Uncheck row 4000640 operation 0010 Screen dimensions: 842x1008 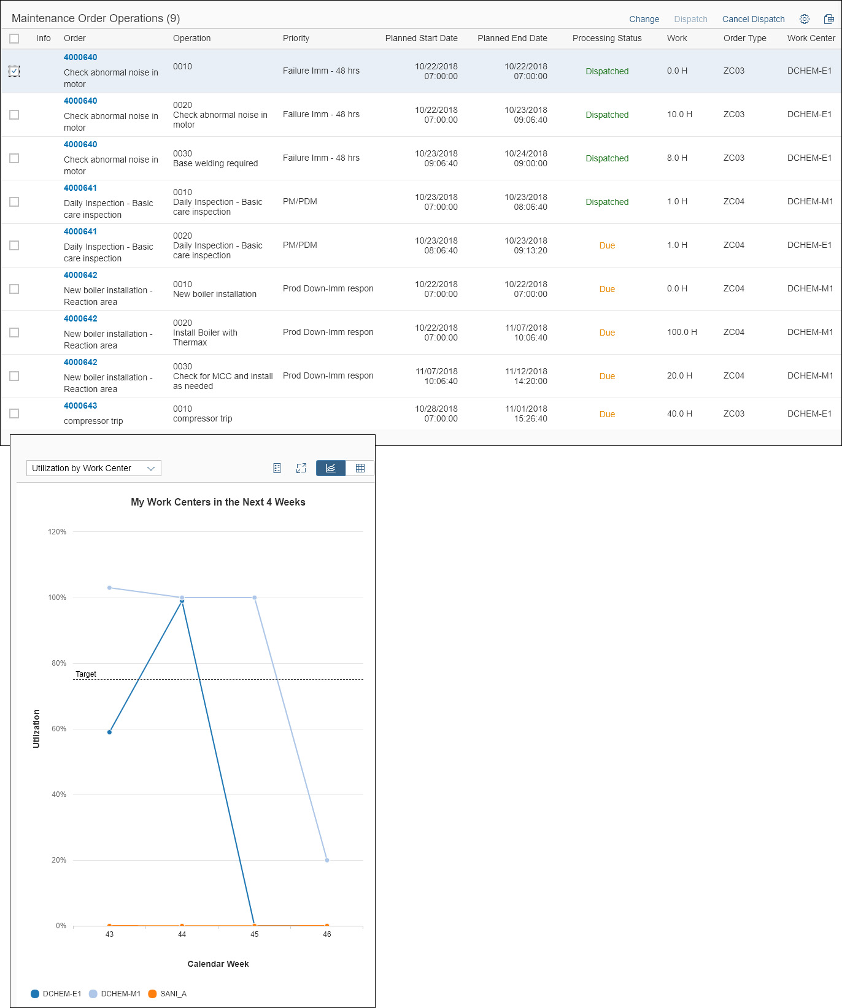[x=14, y=71]
